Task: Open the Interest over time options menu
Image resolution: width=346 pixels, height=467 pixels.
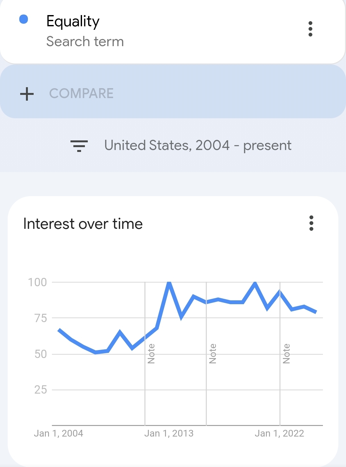Action: point(311,223)
